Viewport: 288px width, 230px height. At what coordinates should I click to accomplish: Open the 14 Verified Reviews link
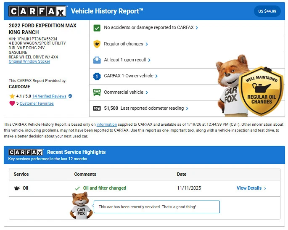[x=49, y=96]
